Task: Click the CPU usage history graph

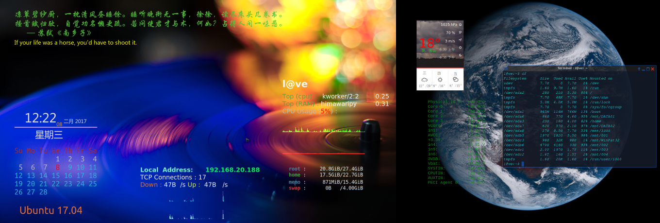Action: coord(323,129)
